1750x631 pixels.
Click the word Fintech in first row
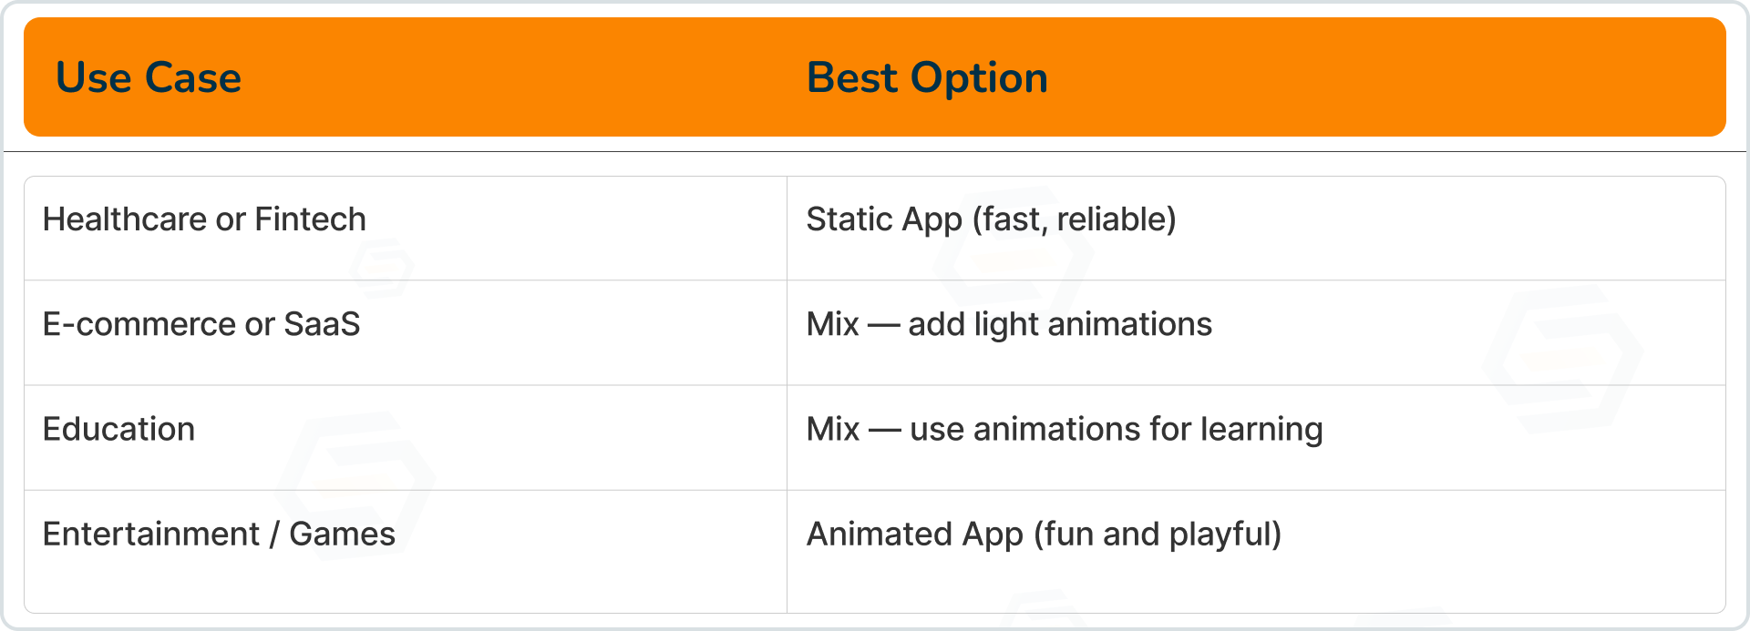(x=310, y=219)
